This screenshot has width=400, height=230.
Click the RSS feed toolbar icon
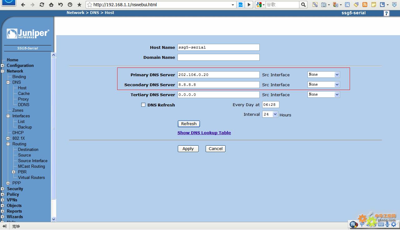[365, 5]
